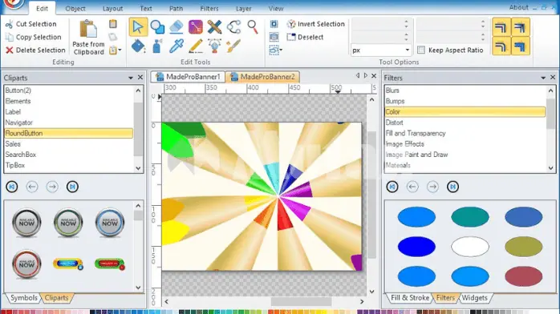Select the lightbulb tool
The height and width of the screenshot is (314, 560).
[214, 46]
